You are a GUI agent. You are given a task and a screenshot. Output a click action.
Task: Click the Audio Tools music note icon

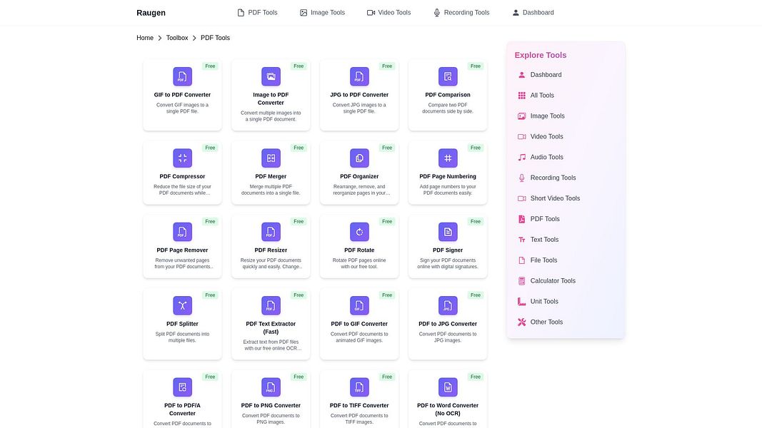pyautogui.click(x=521, y=157)
